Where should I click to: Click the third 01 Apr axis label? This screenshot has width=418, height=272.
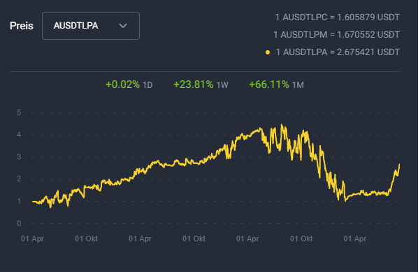tap(247, 239)
